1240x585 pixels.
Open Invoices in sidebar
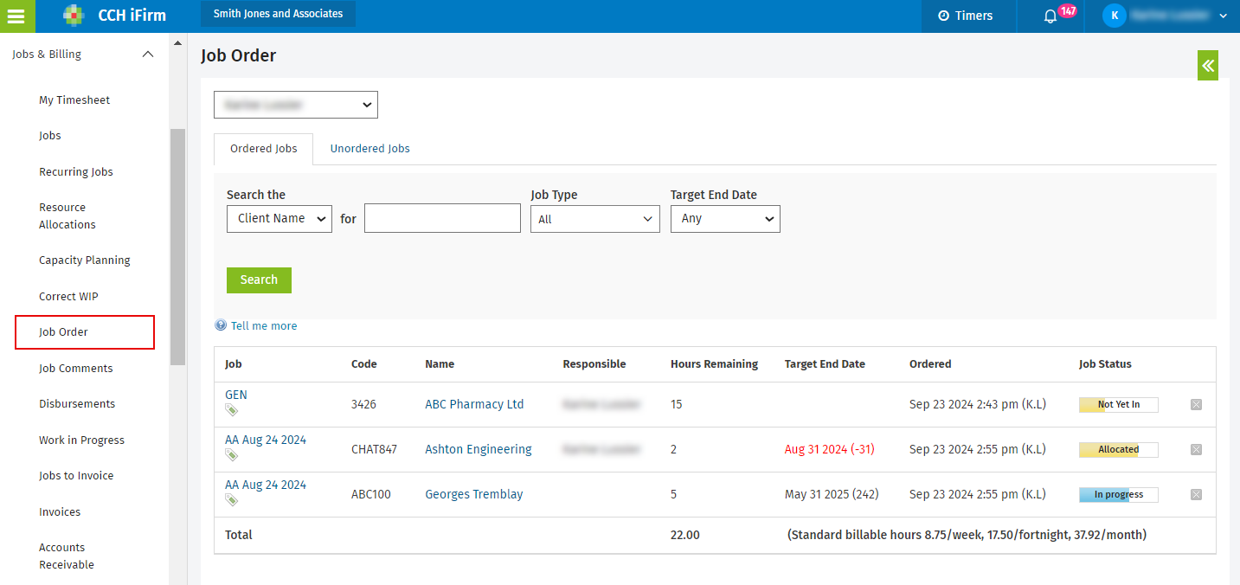(60, 512)
